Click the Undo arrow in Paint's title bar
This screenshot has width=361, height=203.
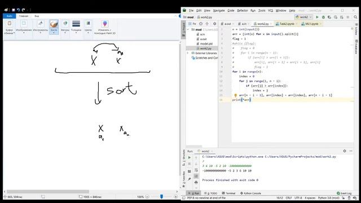pos(18,10)
